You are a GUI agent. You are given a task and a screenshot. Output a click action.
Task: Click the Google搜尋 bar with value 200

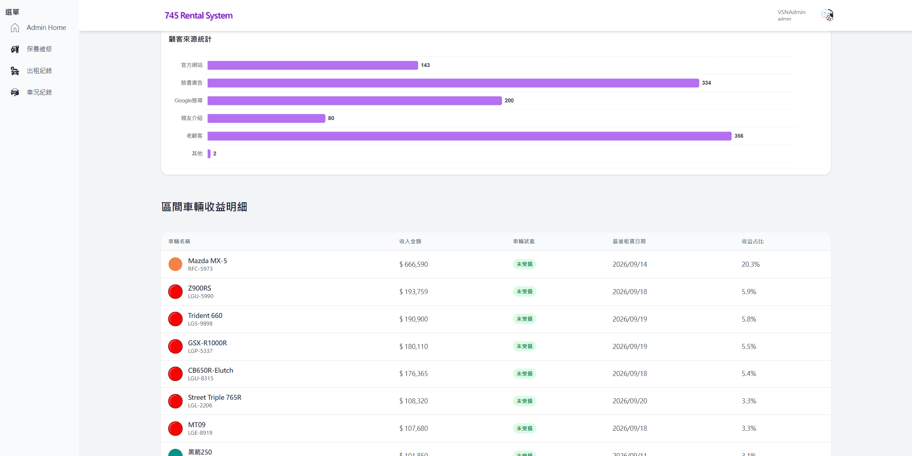tap(355, 101)
